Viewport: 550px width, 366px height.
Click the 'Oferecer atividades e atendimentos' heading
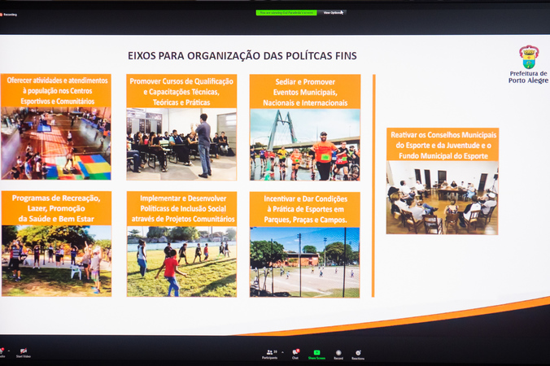pos(56,91)
